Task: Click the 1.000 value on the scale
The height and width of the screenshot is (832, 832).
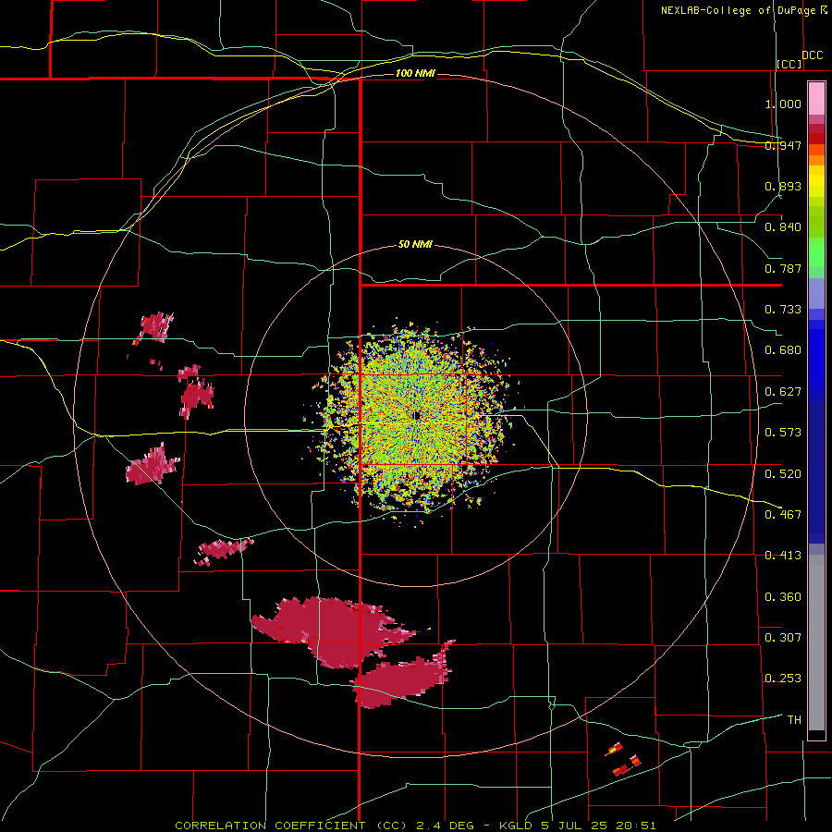Action: [x=783, y=104]
